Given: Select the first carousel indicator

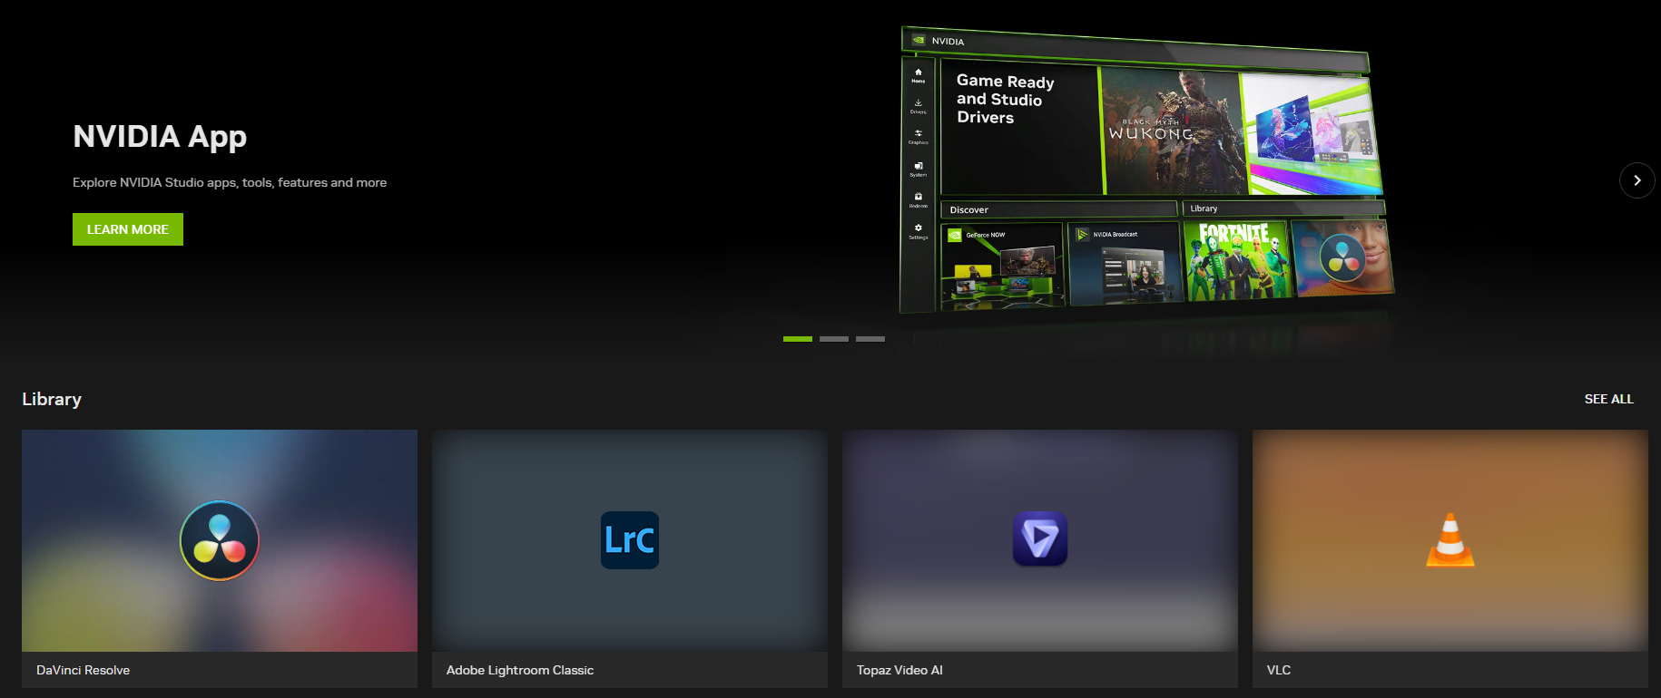Looking at the screenshot, I should click(x=798, y=339).
